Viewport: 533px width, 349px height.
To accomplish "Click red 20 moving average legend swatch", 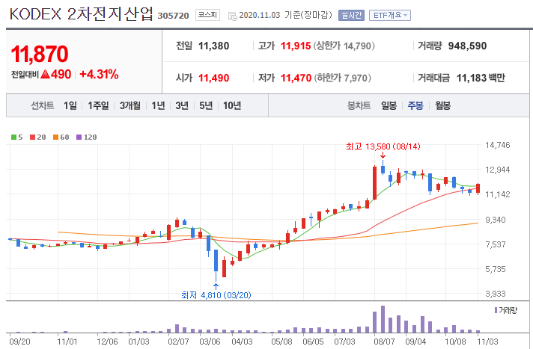I will [x=33, y=138].
